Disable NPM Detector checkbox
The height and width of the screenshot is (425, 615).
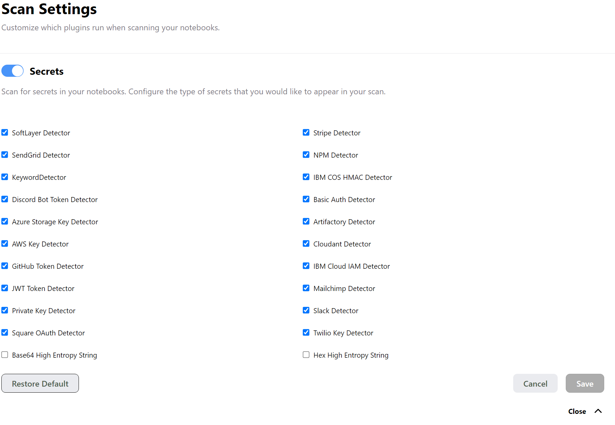[306, 155]
